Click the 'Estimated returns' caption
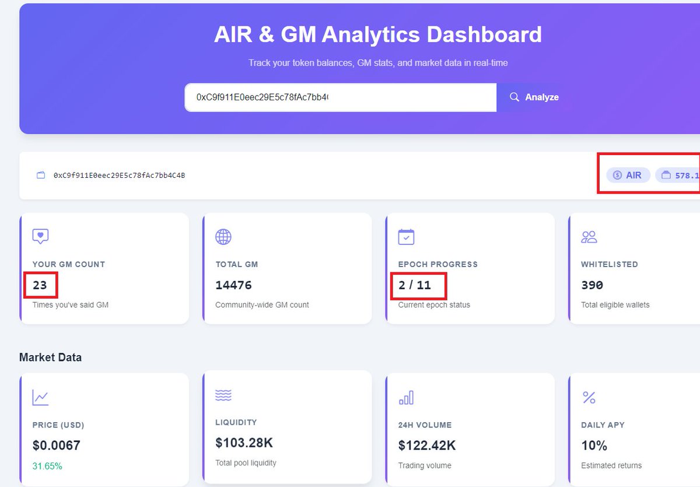Screen dimensions: 700x487 [611, 465]
